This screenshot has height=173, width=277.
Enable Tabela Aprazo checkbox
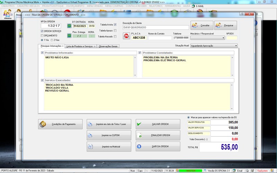pos(115,30)
